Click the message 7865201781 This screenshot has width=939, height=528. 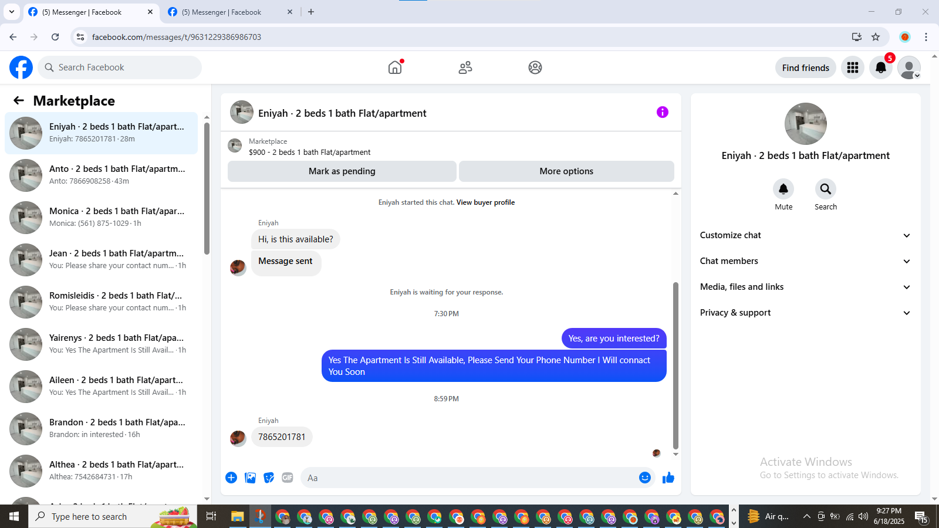coord(282,437)
